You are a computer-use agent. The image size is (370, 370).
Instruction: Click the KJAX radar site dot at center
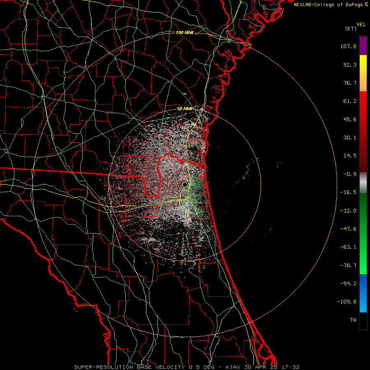coord(185,184)
